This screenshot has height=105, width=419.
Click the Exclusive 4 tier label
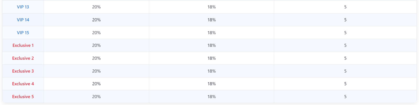(23, 84)
